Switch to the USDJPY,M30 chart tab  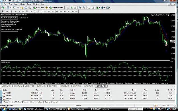tap(6, 86)
